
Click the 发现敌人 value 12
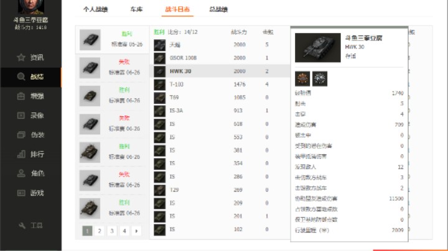(401, 167)
